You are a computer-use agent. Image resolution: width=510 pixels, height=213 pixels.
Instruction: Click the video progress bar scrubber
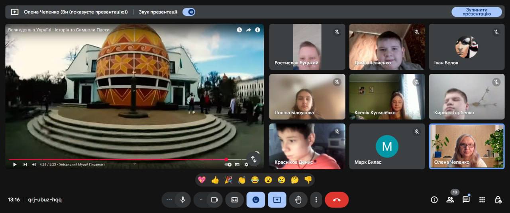point(226,159)
